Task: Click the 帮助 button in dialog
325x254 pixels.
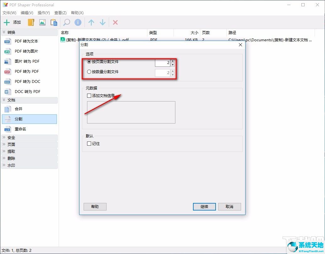Action: coord(95,207)
